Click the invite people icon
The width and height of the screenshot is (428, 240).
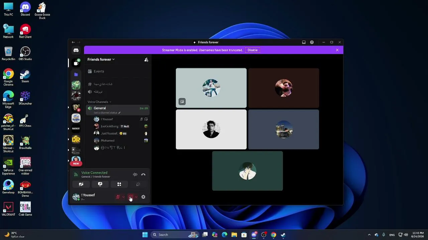pos(146,60)
